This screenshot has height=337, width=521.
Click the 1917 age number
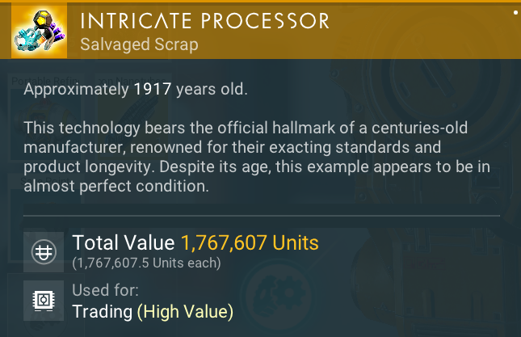(153, 89)
